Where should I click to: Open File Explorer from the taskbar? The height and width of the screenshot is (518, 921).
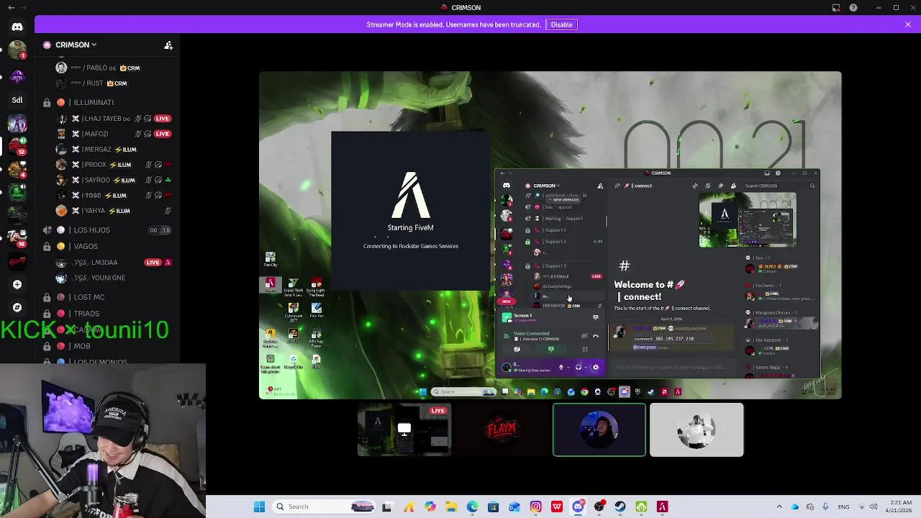point(451,506)
